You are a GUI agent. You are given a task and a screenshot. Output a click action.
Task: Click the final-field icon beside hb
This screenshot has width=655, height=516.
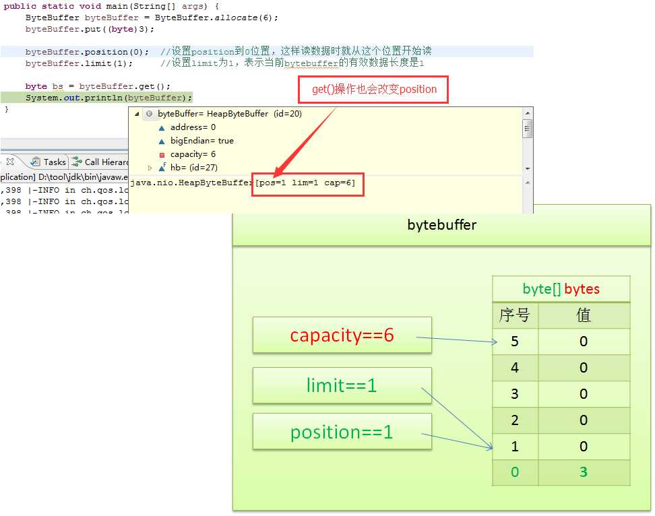[162, 168]
